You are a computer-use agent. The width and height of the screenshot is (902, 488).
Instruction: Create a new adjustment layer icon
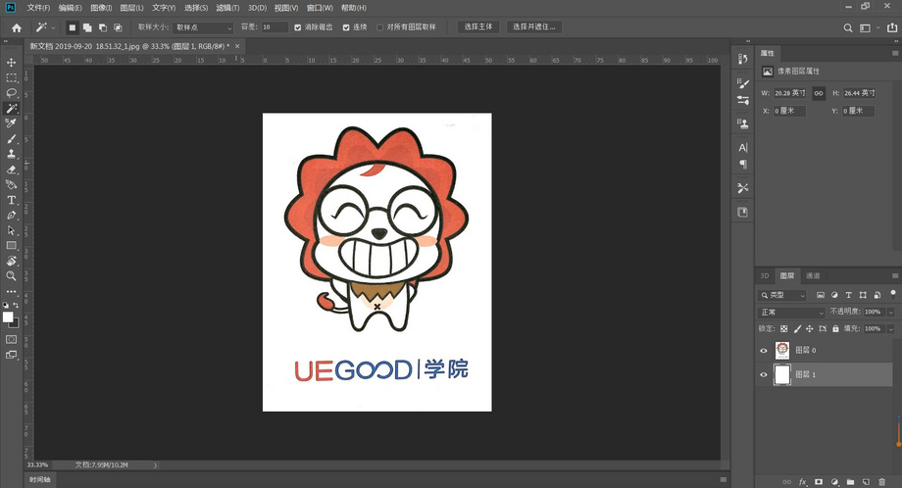[x=834, y=482]
